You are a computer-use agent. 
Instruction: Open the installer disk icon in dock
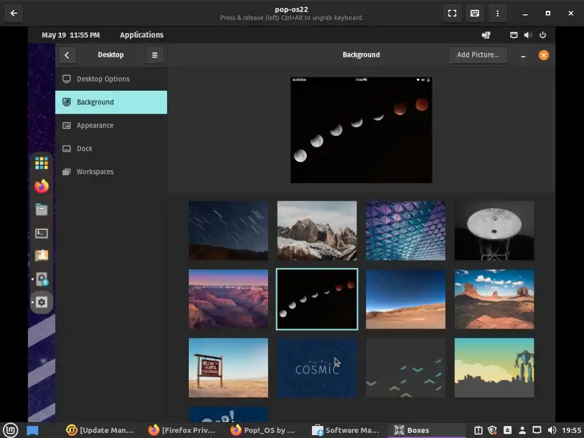41,279
